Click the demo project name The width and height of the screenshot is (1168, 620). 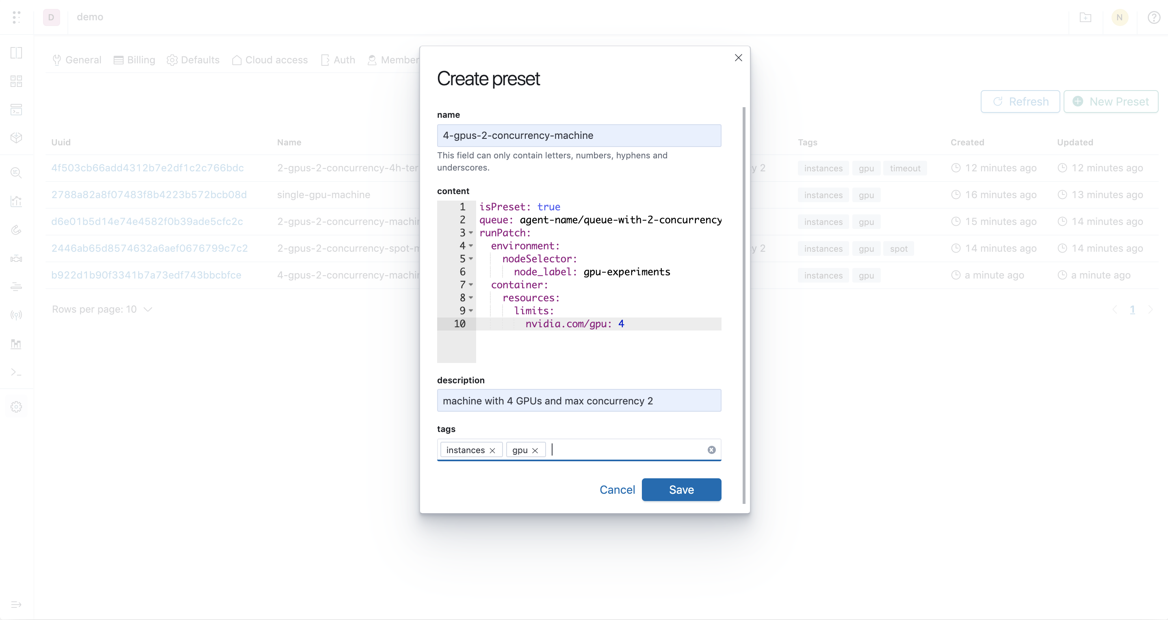click(x=90, y=17)
